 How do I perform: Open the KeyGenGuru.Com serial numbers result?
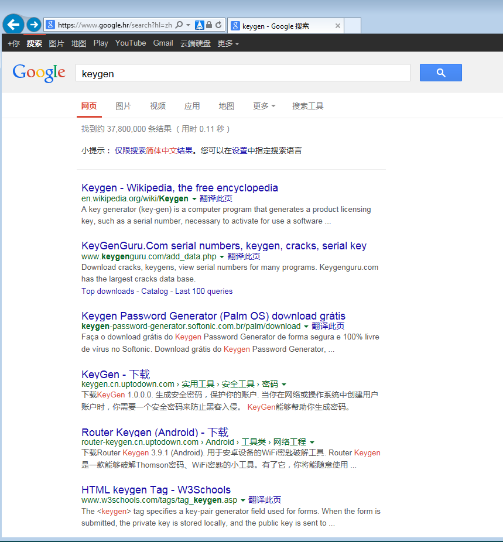tap(224, 246)
